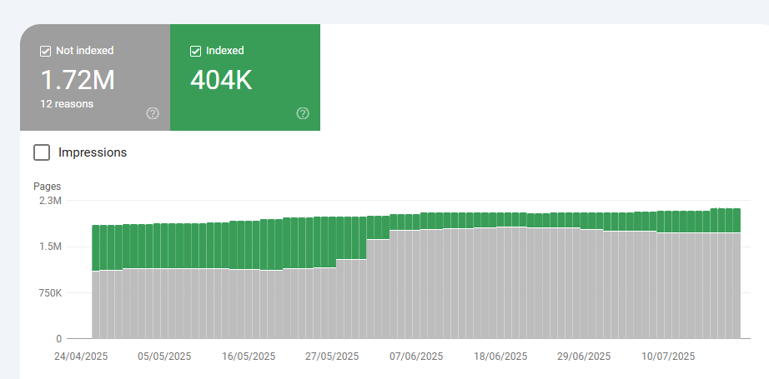Click the 18/06/2025 date label
The image size is (769, 379).
pyautogui.click(x=500, y=356)
